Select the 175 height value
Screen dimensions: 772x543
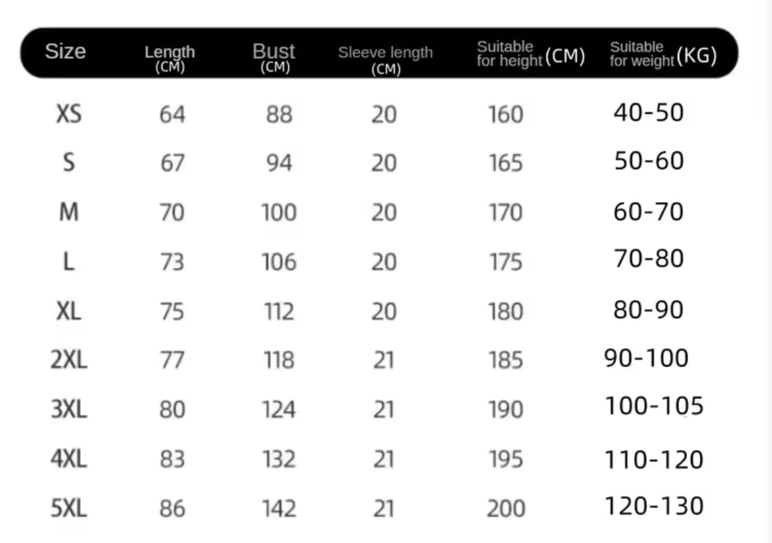[506, 262]
